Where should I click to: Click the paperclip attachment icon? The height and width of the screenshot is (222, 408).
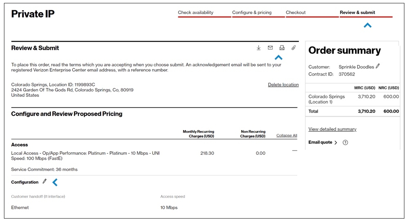[x=294, y=48]
